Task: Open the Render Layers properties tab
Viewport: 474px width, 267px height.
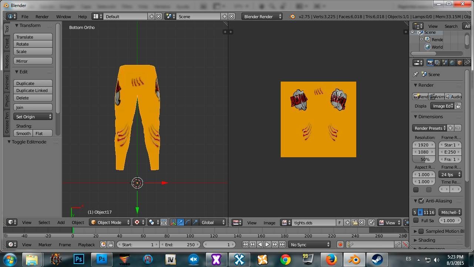Action: pos(437,63)
